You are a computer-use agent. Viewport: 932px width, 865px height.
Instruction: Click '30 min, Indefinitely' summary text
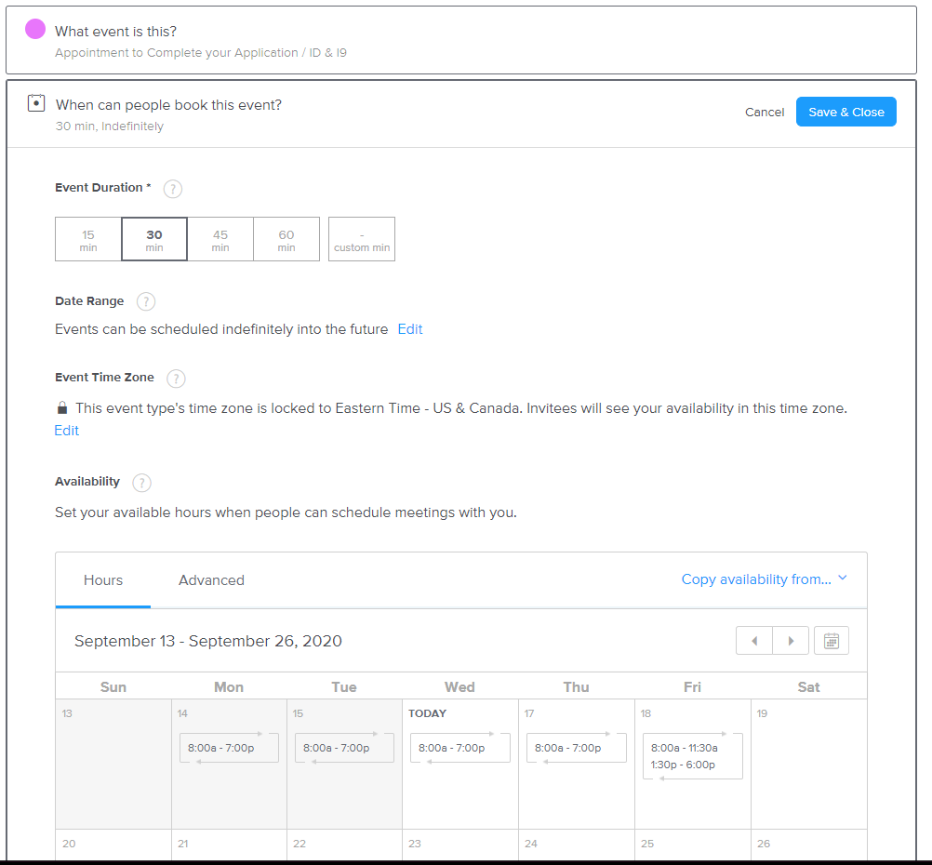pyautogui.click(x=110, y=126)
